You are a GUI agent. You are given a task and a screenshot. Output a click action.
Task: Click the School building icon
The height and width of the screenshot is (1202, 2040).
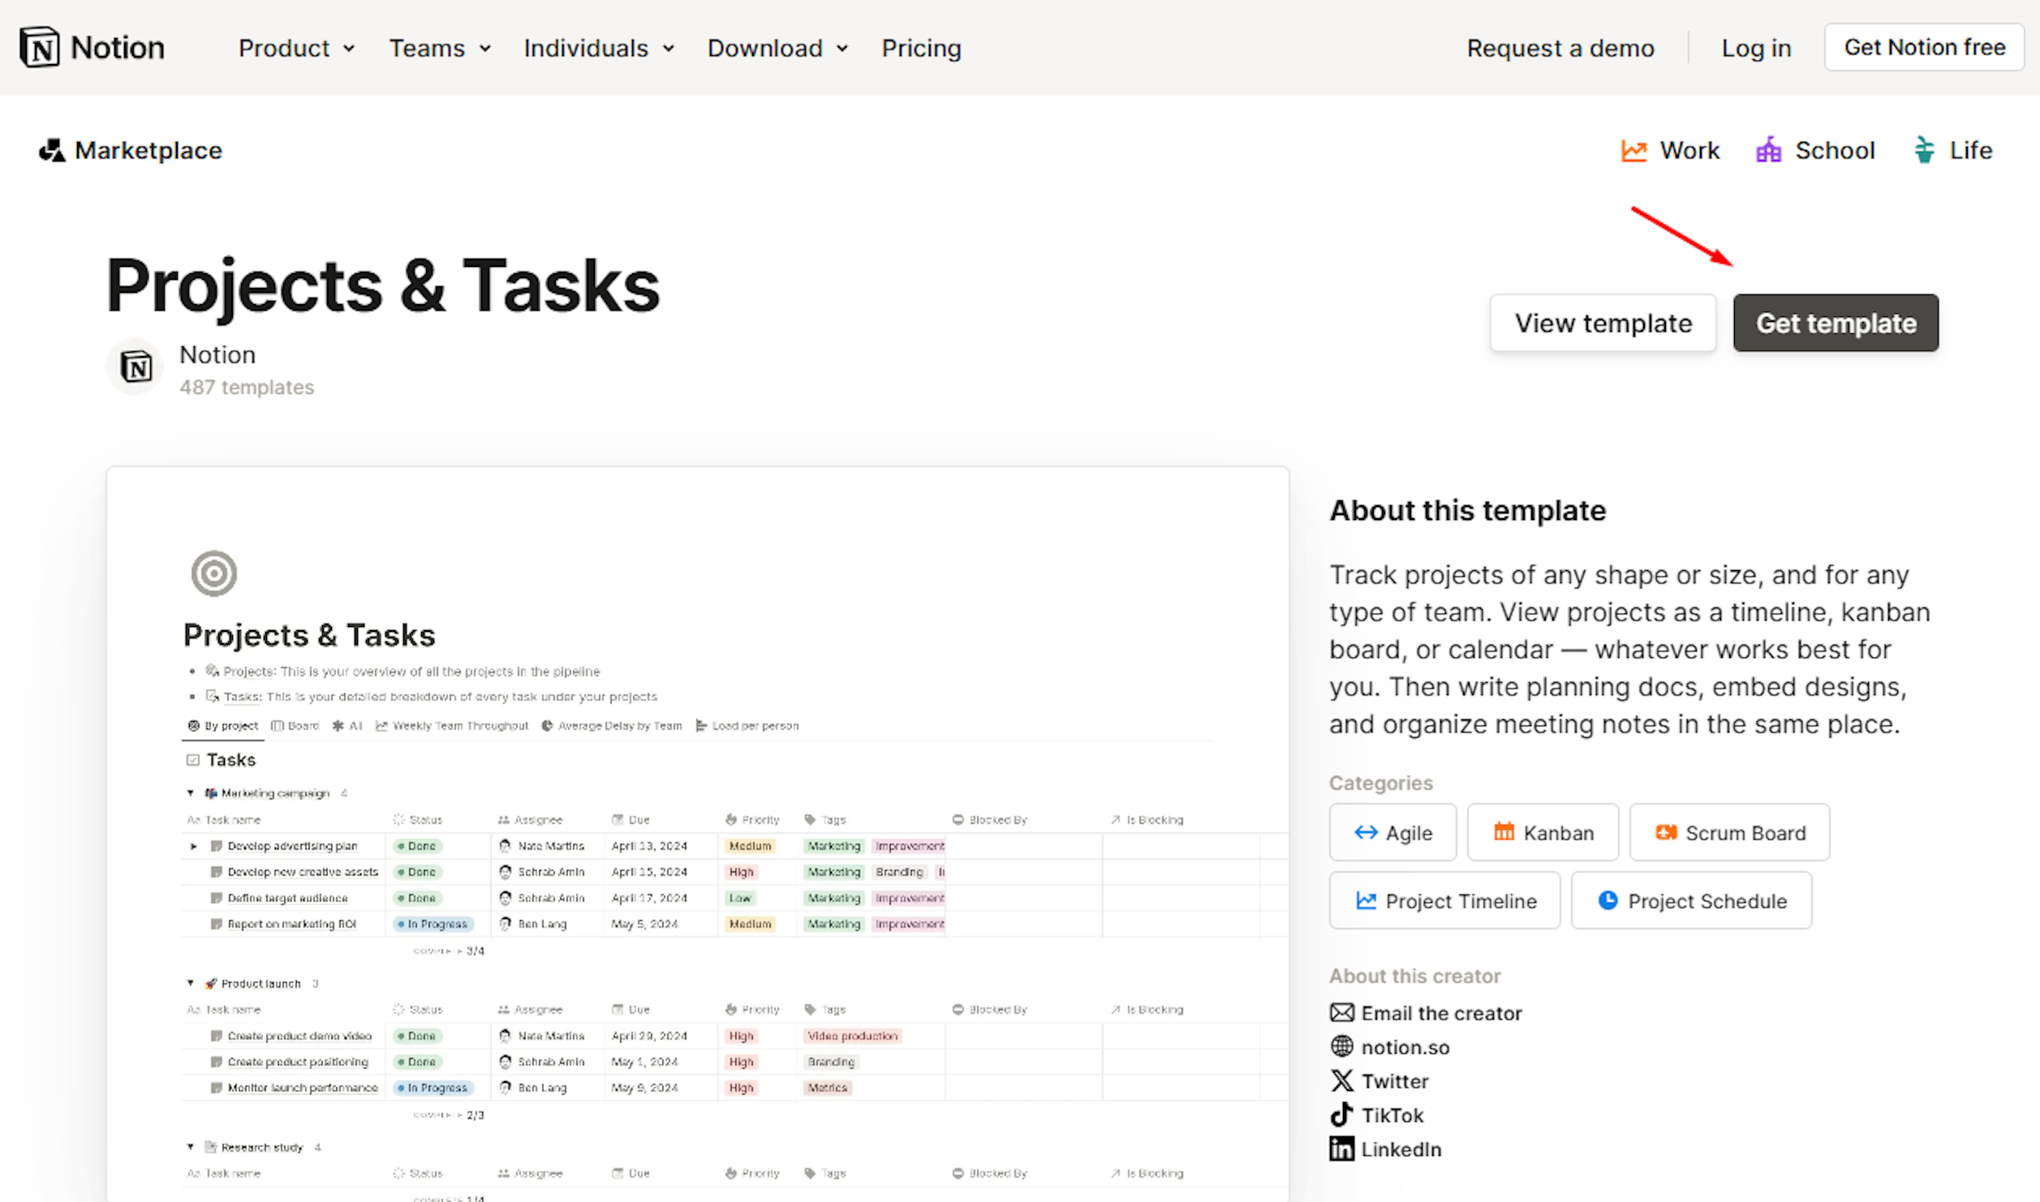[1768, 150]
